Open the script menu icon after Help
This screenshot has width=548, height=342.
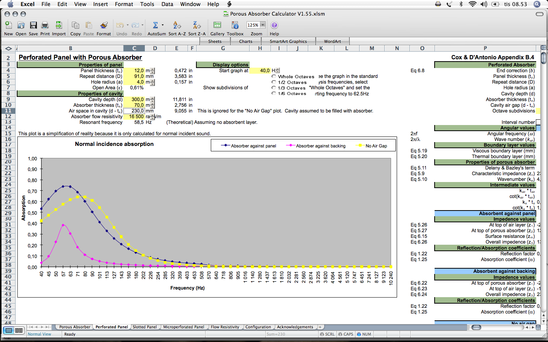[x=229, y=4]
